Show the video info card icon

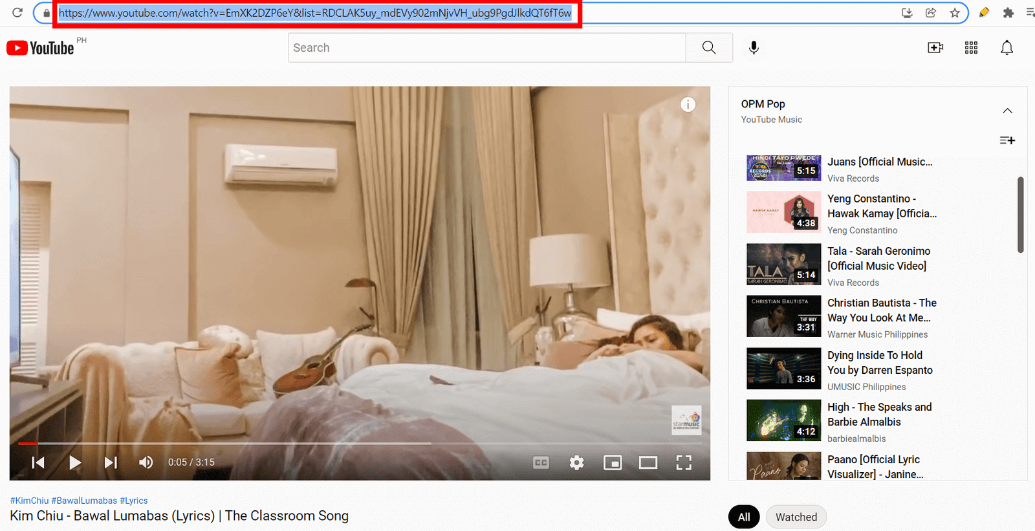[x=688, y=105]
